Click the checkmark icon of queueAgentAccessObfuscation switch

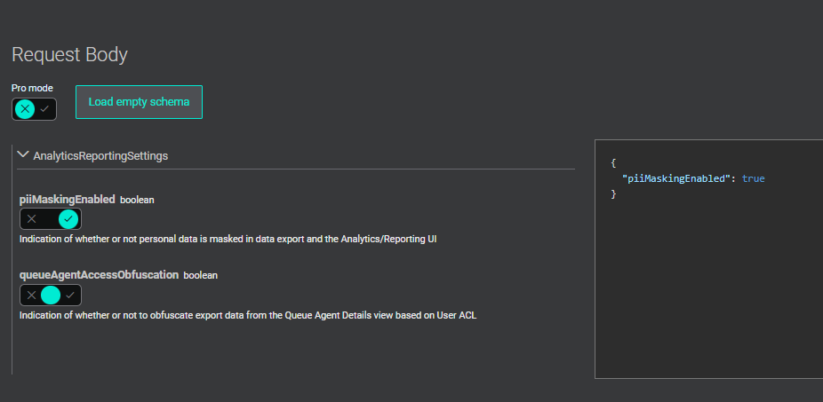click(70, 295)
